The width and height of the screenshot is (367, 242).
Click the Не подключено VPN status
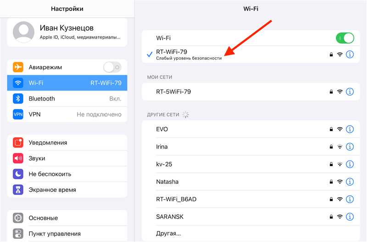tap(99, 114)
